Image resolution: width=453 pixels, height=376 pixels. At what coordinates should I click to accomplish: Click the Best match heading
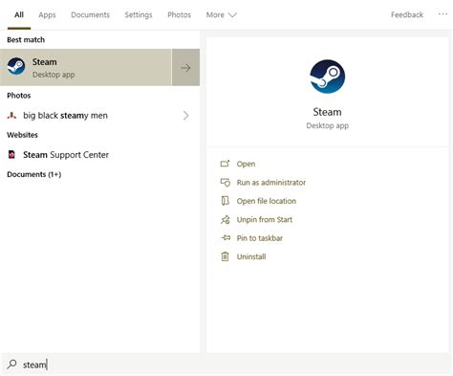pos(26,40)
